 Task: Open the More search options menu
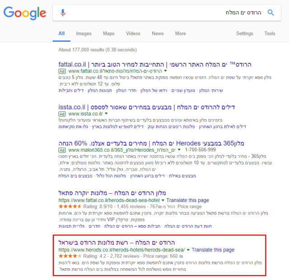click(181, 34)
